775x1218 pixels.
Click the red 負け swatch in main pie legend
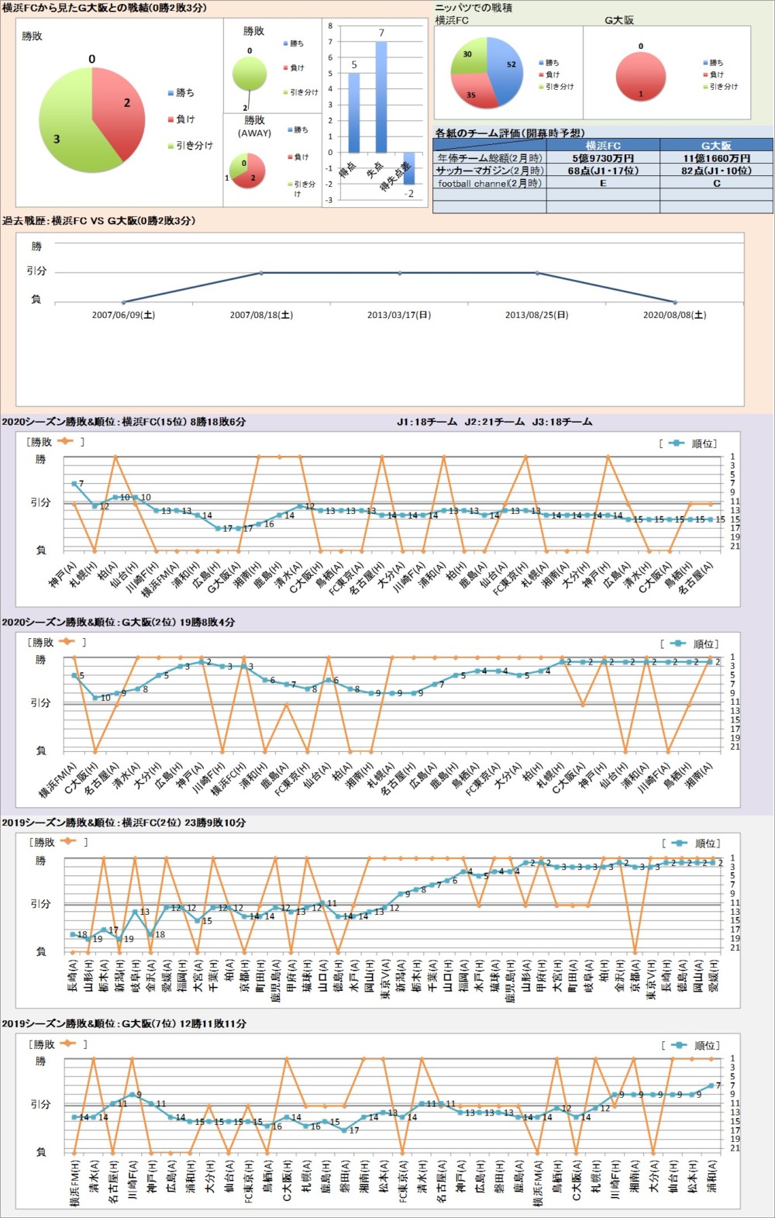tap(170, 119)
